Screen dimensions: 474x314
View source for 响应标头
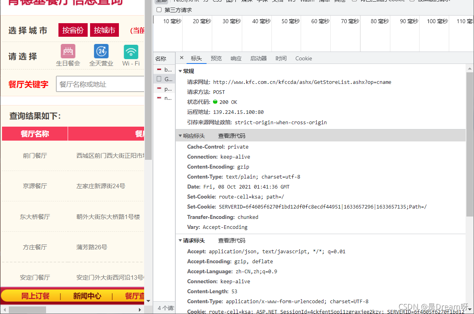[x=231, y=136]
